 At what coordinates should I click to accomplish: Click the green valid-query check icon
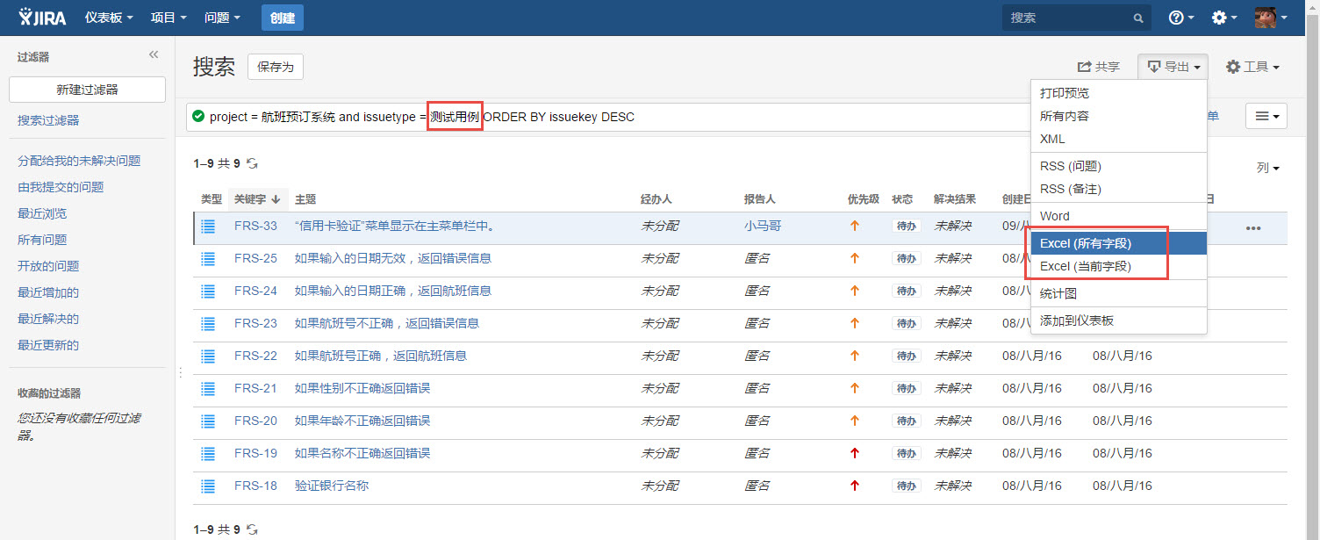point(198,116)
